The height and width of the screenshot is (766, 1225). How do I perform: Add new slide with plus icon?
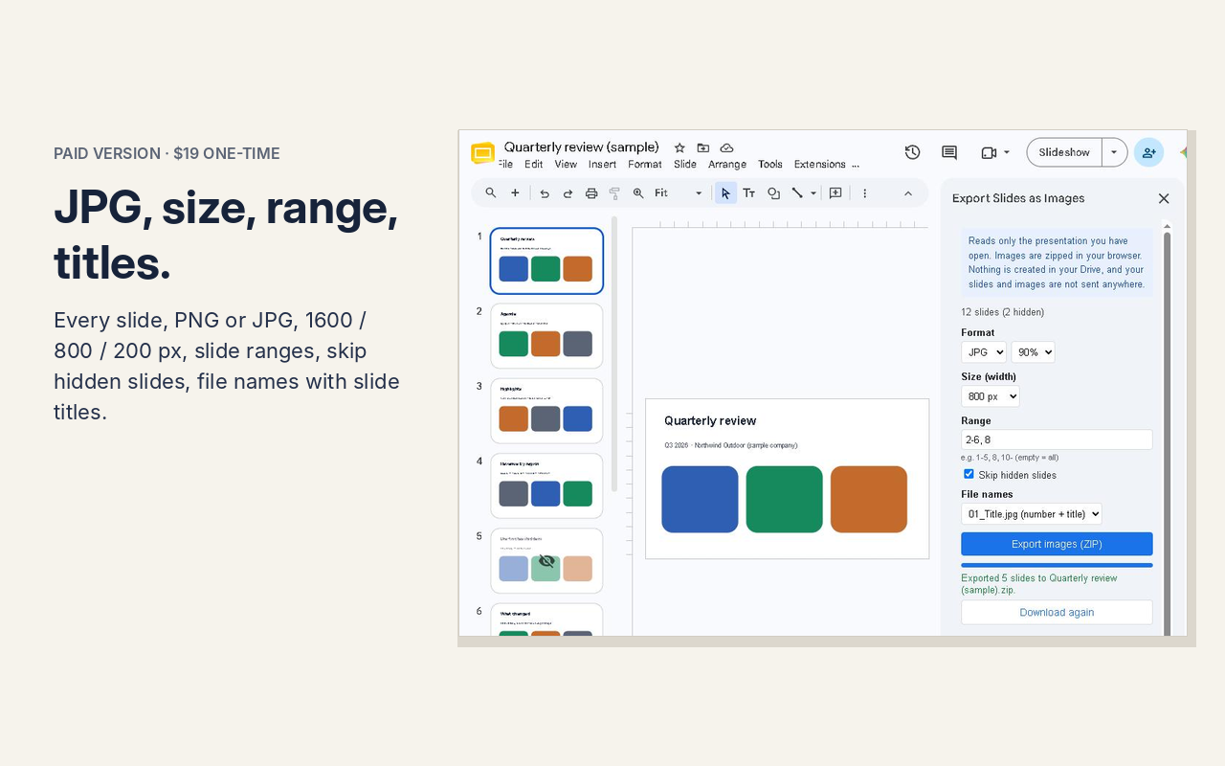515,193
